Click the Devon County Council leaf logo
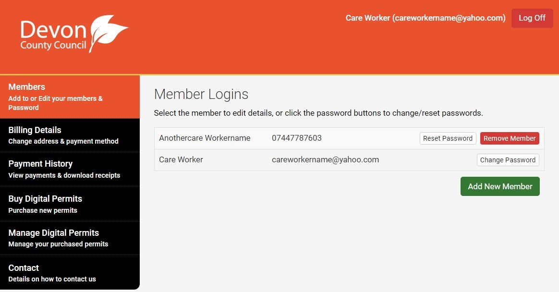Viewport: 559px width, 292px height. pyautogui.click(x=74, y=34)
